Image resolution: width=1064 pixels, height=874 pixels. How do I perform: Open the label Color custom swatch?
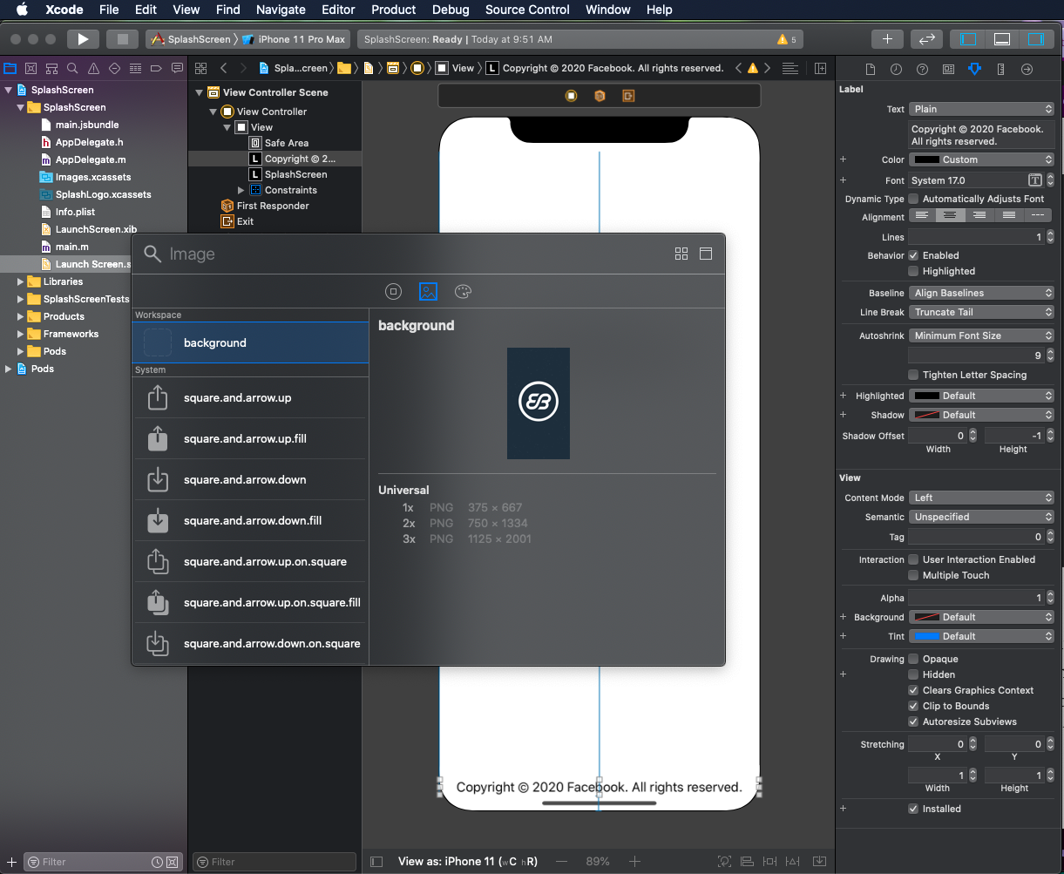coord(926,159)
